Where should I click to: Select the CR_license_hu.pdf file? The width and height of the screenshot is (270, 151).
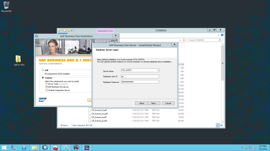[x=99, y=114]
